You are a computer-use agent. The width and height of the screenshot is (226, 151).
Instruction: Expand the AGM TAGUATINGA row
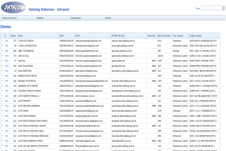[x=2, y=66]
